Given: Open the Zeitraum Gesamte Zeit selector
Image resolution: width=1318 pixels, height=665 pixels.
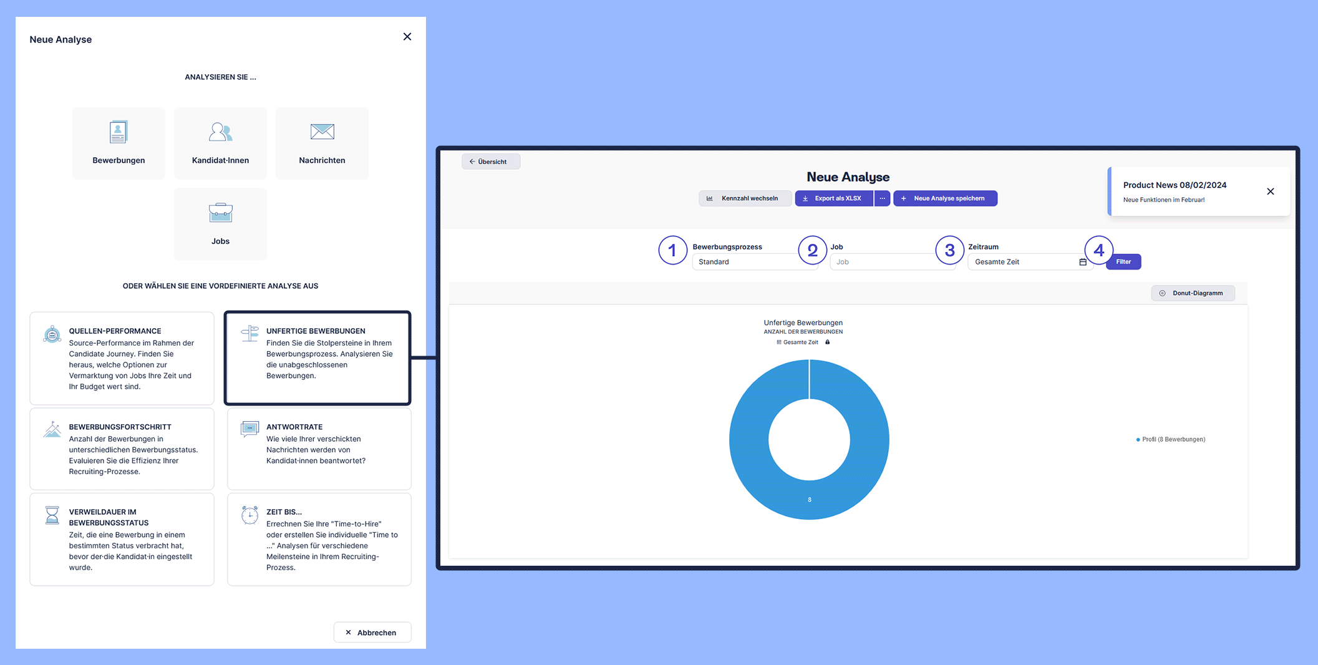Looking at the screenshot, I should tap(1023, 262).
